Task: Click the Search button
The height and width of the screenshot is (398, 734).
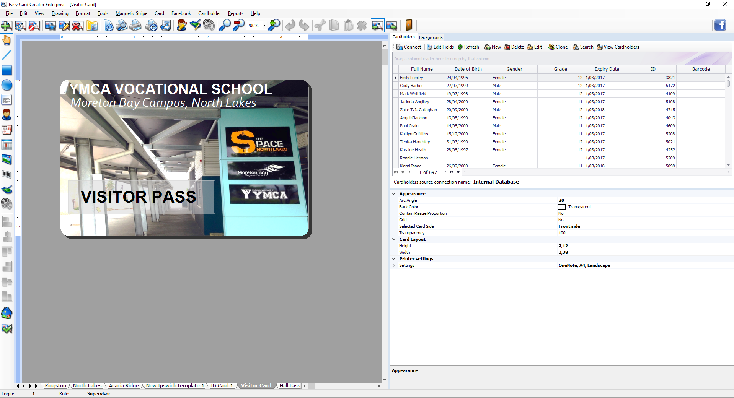Action: coord(583,47)
